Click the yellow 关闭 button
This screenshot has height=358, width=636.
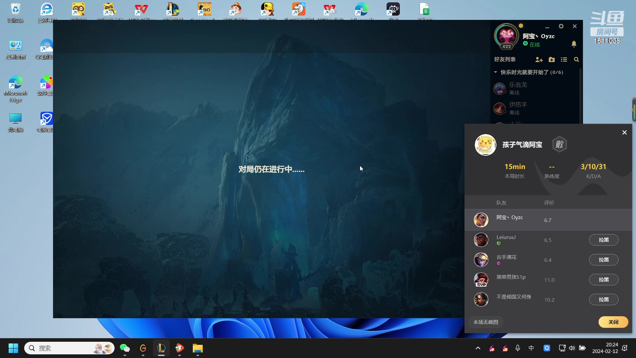coord(613,322)
